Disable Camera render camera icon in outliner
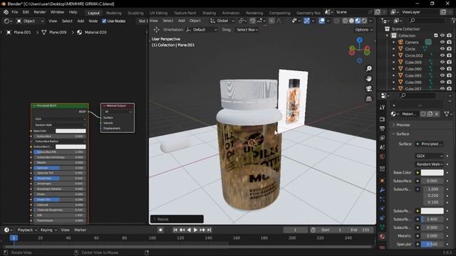This screenshot has height=256, width=456. (450, 42)
